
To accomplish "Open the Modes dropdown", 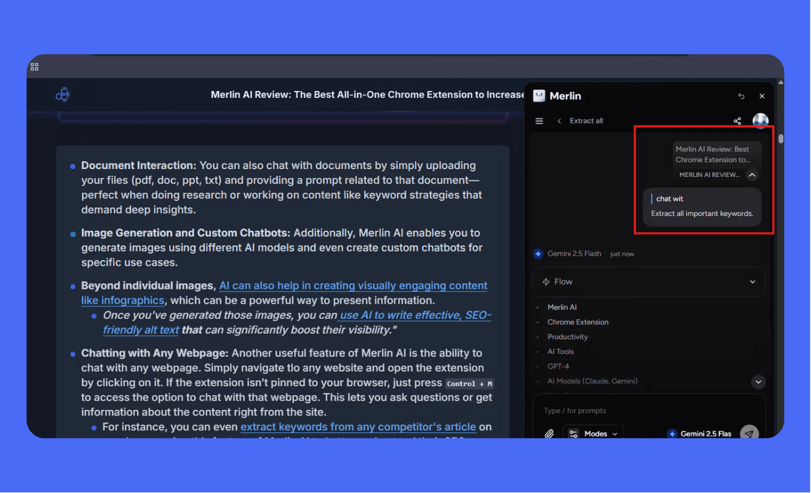I will coord(593,434).
